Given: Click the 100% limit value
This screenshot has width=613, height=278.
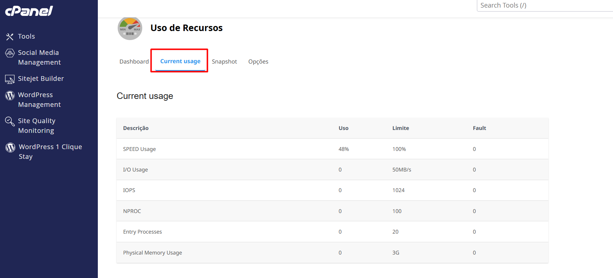Looking at the screenshot, I should coord(399,149).
